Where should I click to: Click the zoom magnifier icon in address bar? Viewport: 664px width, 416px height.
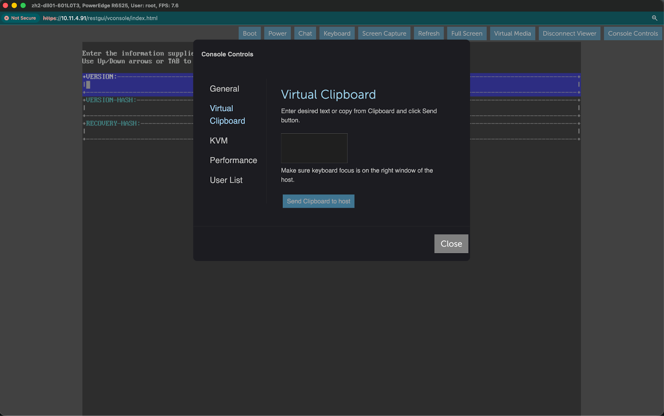(x=654, y=18)
